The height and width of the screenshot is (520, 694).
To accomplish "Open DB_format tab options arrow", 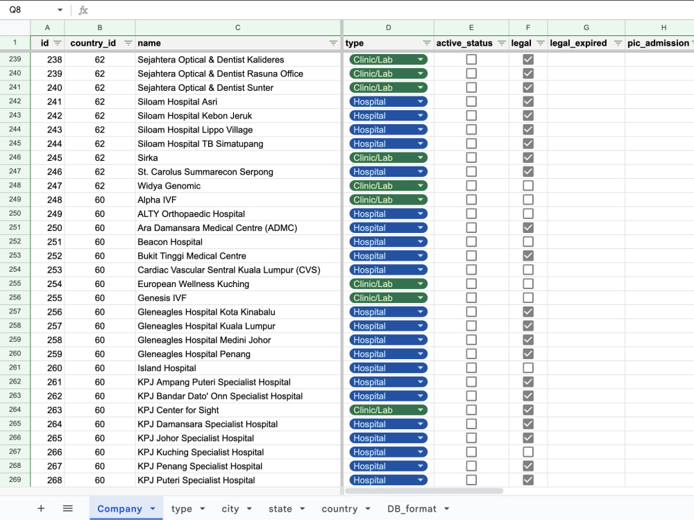I will pyautogui.click(x=446, y=508).
